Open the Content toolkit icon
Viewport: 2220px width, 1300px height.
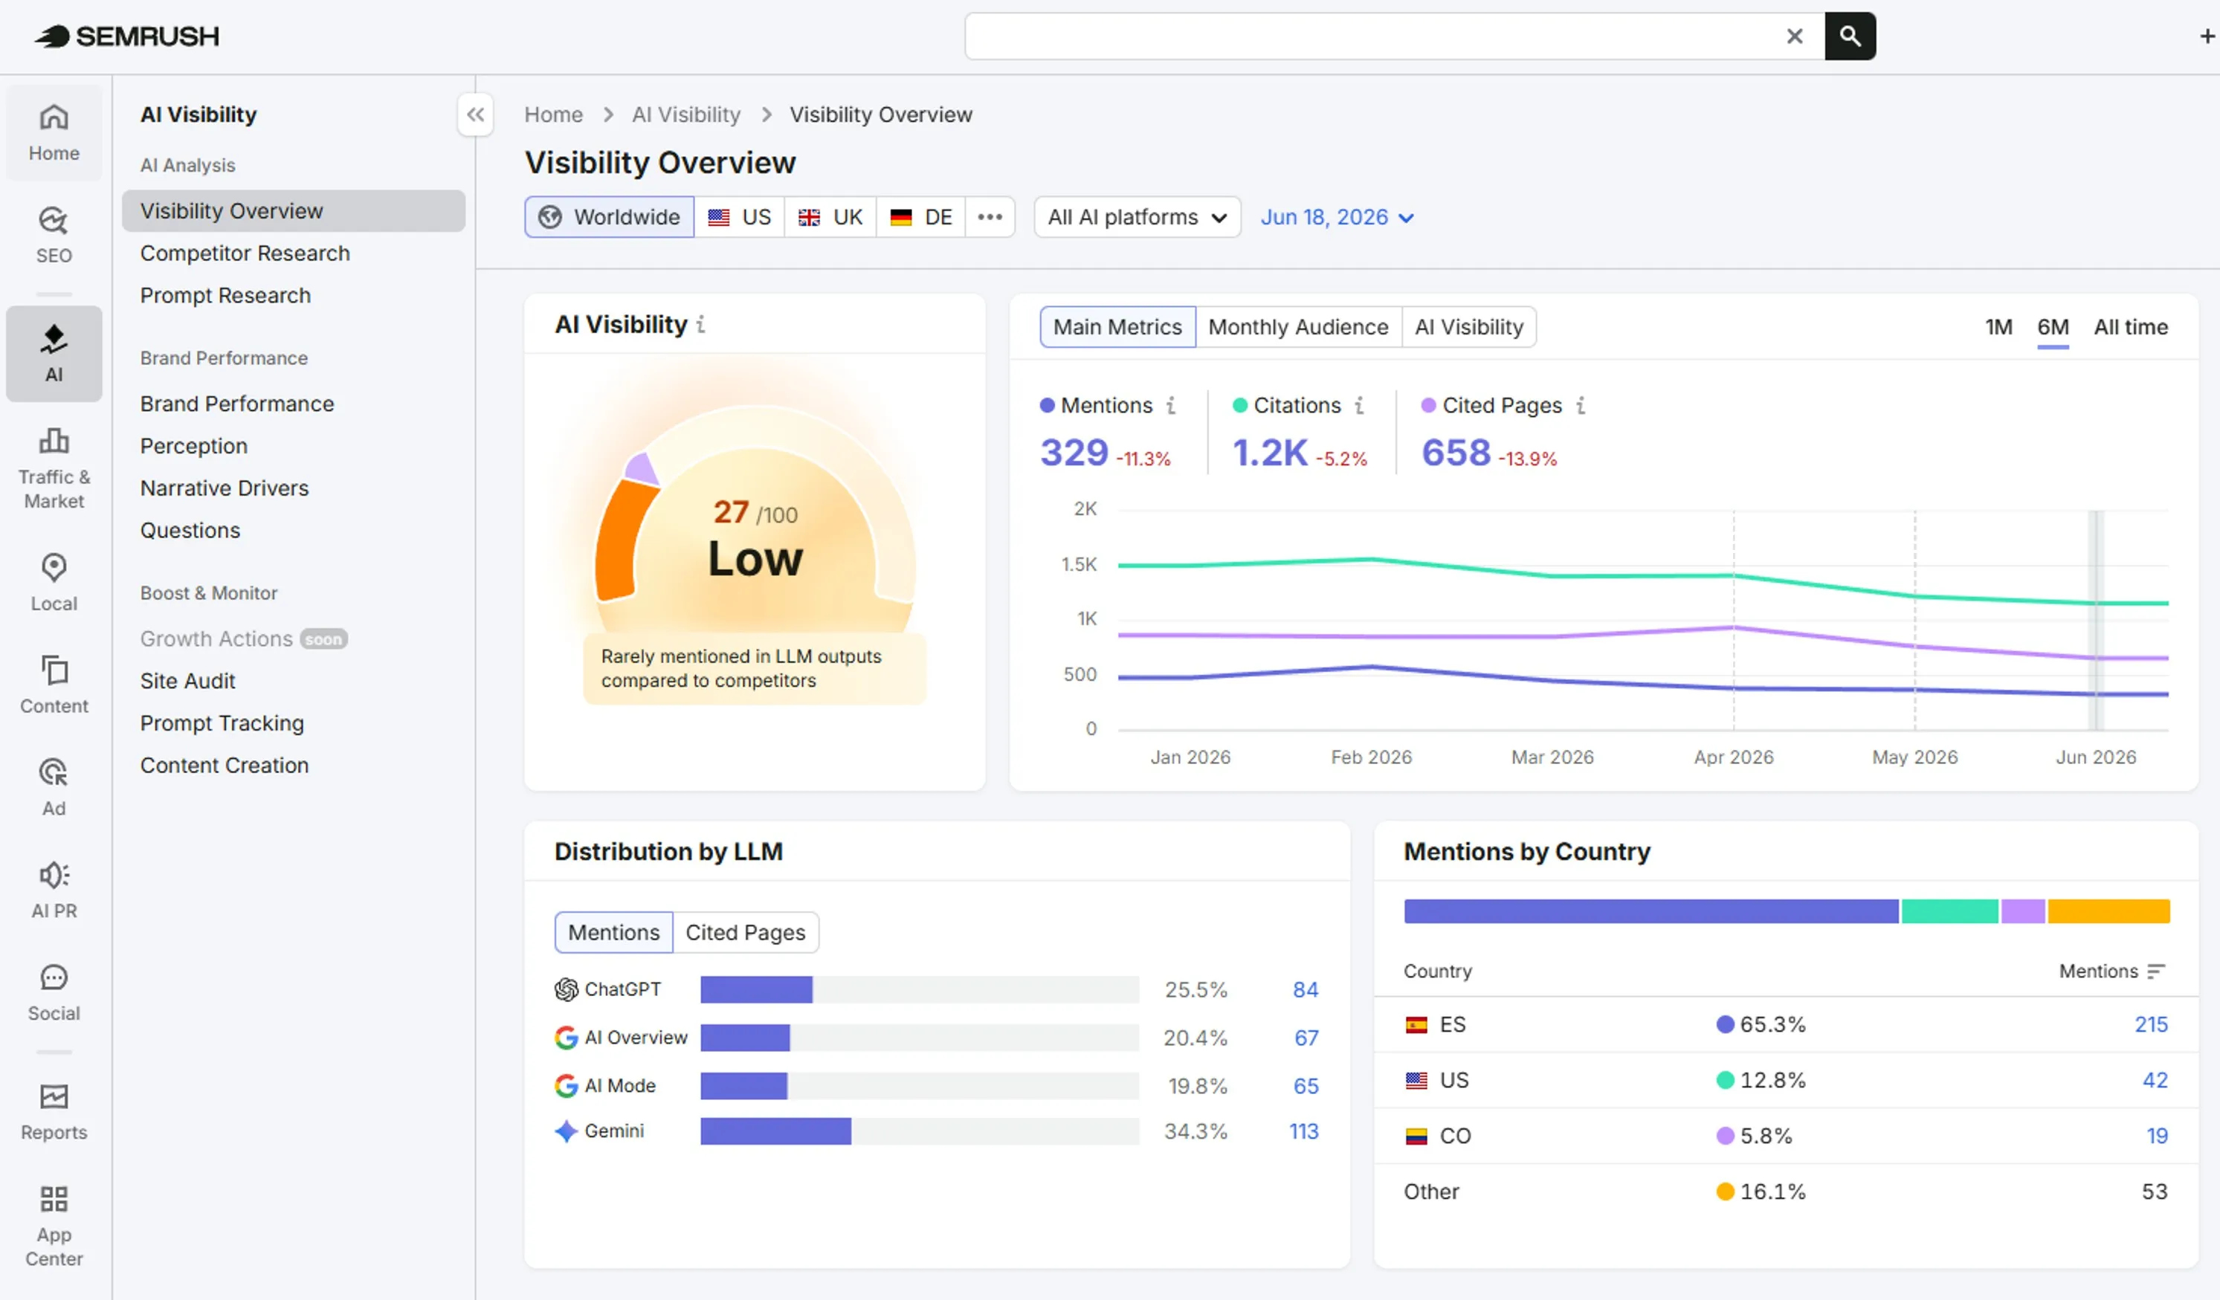pyautogui.click(x=54, y=685)
